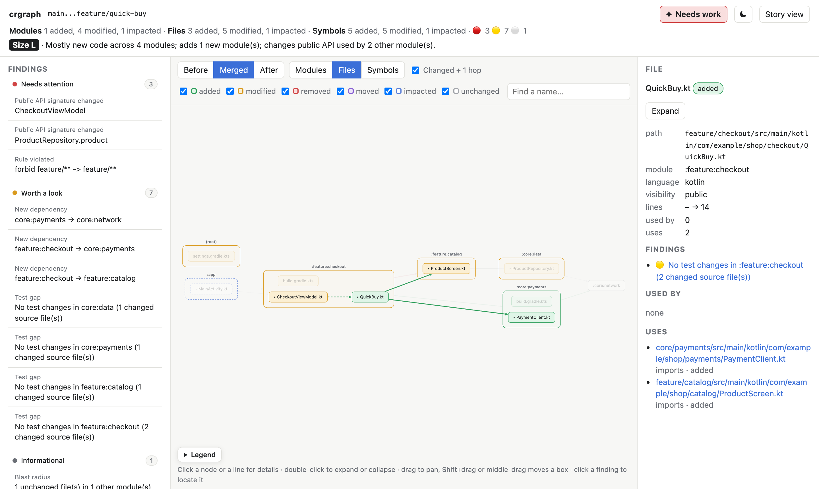Click the Expand button for QuickBuy.kt
The width and height of the screenshot is (819, 489).
[x=665, y=111]
